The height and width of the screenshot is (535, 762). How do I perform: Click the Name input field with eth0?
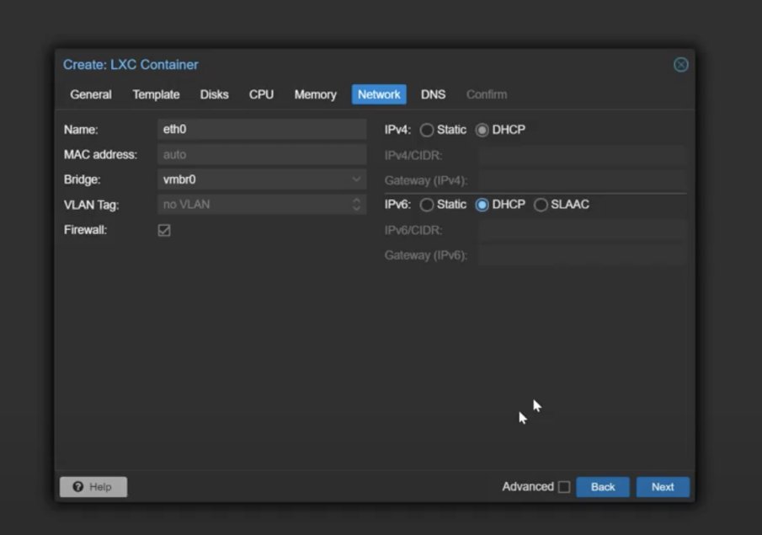pyautogui.click(x=261, y=130)
